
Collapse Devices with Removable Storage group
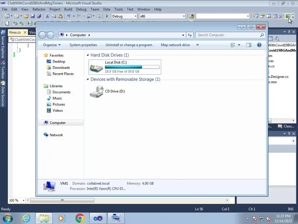(x=88, y=79)
